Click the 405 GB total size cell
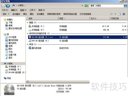Image resolution: width=128 pixels, height=96 pixels. [106, 30]
